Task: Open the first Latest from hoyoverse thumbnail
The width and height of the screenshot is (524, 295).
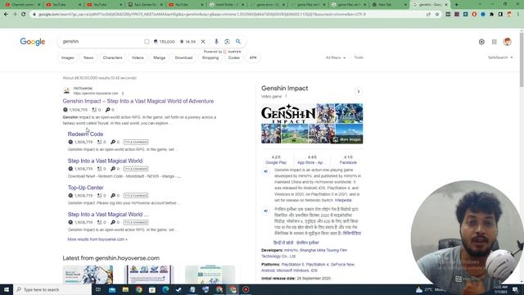Action: coord(88,275)
